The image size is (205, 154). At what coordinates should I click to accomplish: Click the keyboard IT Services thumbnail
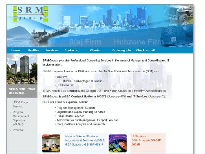118,143
